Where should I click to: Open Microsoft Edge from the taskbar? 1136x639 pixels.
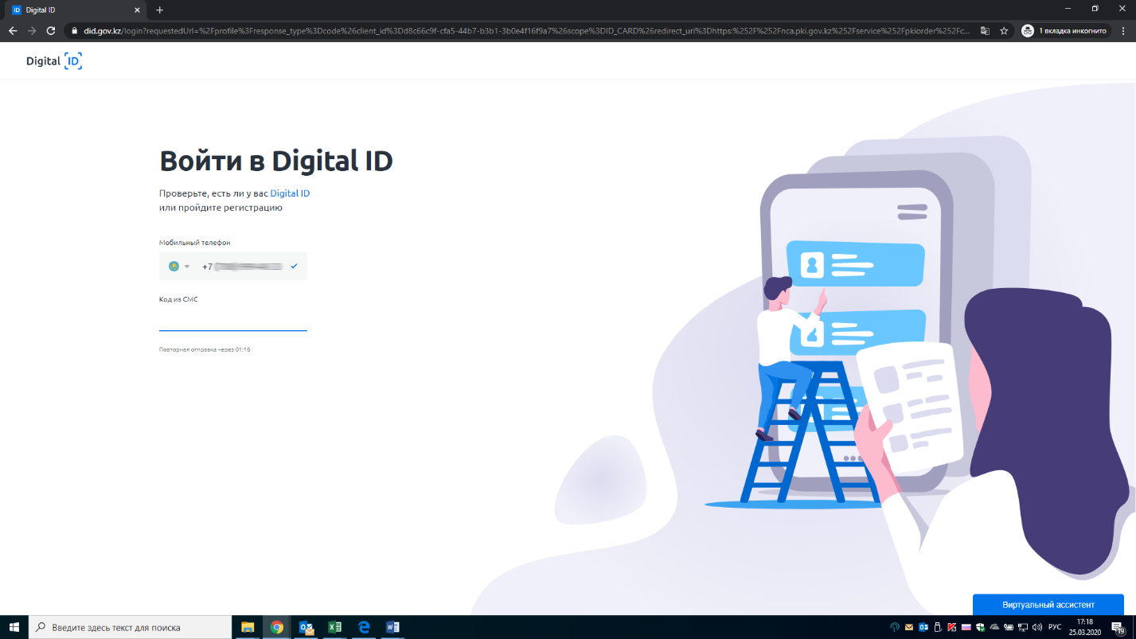pyautogui.click(x=364, y=627)
